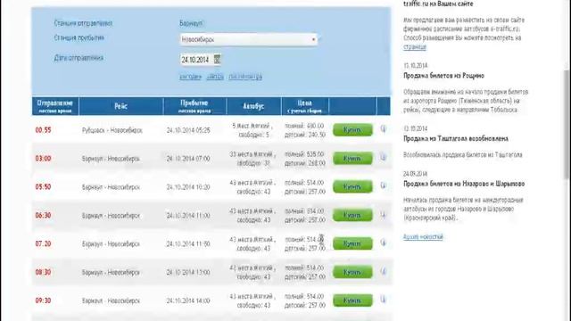Click arrival cell '24.10.2014 10:20'
Image resolution: width=571 pixels, height=321 pixels.
point(188,187)
